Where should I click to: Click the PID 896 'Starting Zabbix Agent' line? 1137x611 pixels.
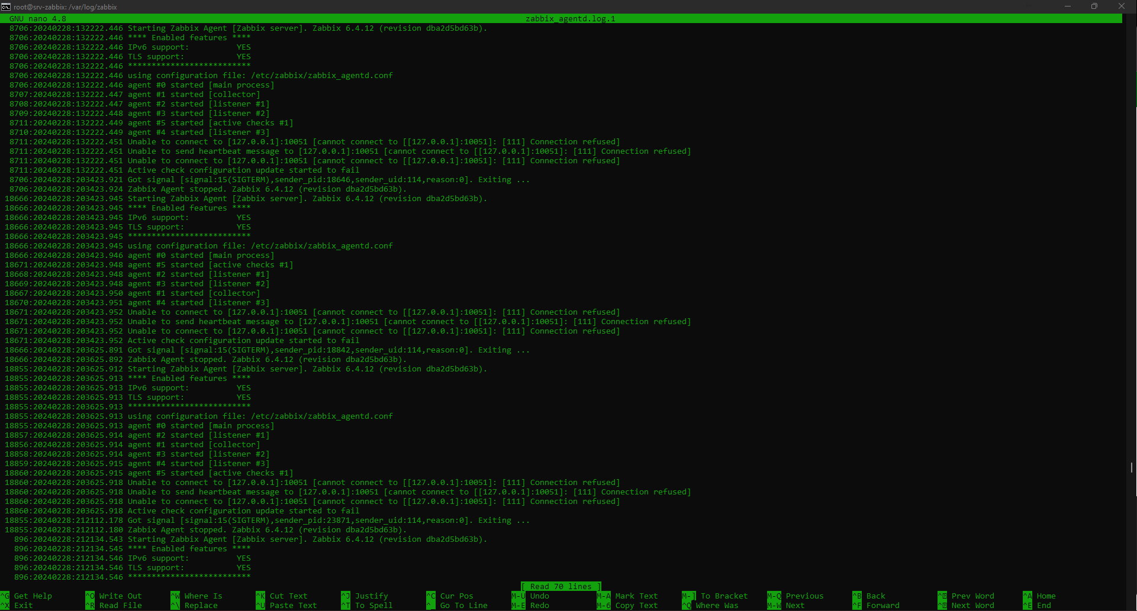tap(251, 539)
